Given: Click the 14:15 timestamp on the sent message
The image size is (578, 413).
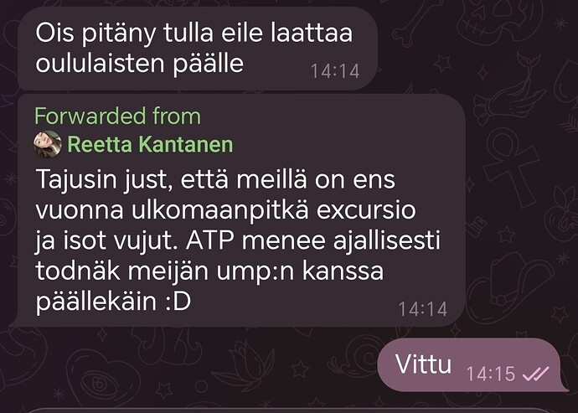Looking at the screenshot, I should click(x=491, y=374).
